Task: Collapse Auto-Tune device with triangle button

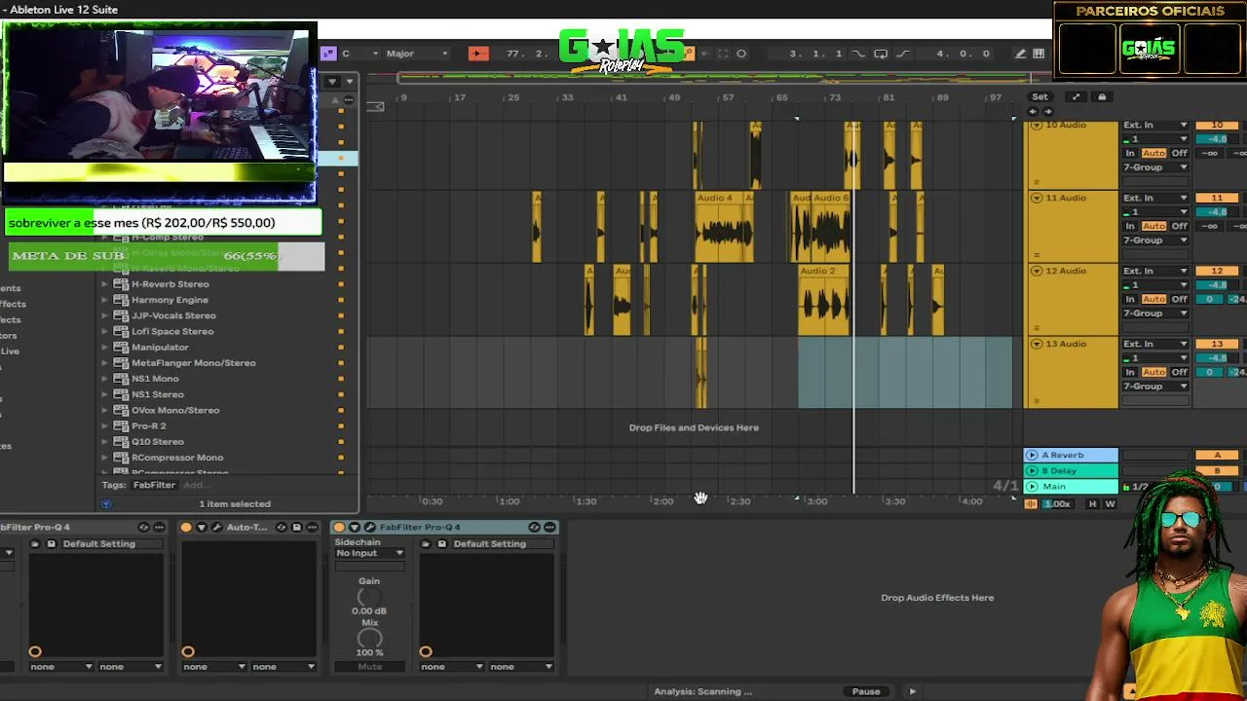Action: click(x=202, y=527)
